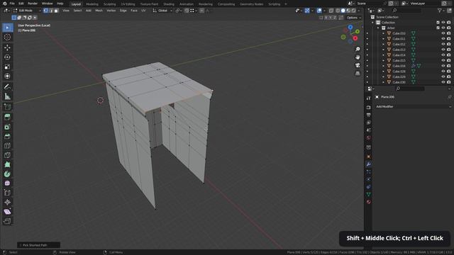Pick the Scale tool
The image size is (454, 255).
point(8,67)
